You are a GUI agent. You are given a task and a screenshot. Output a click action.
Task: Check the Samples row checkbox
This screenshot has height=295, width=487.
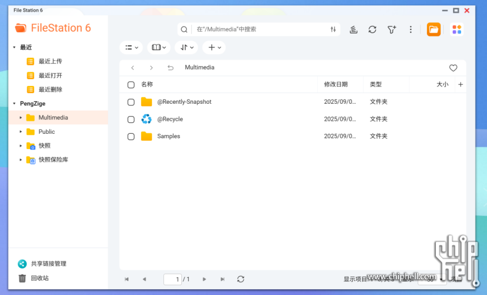131,136
